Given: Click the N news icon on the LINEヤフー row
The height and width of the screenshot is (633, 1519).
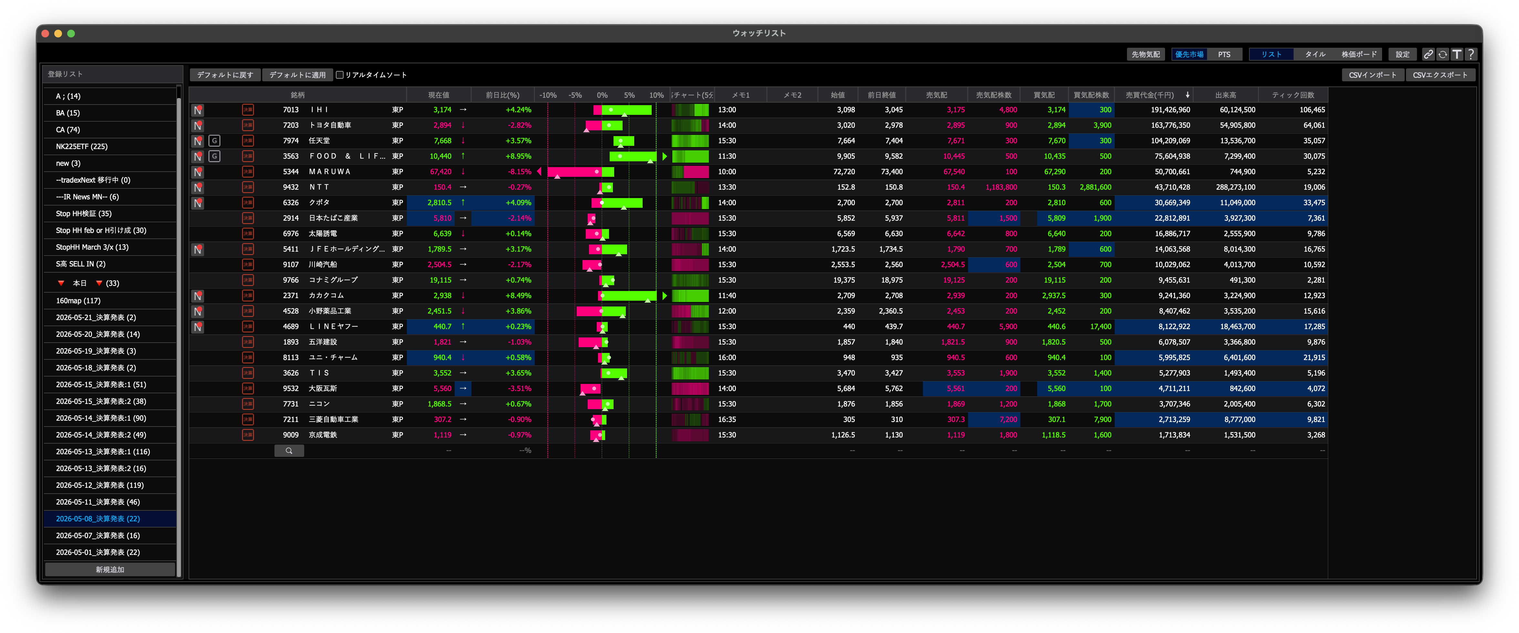Looking at the screenshot, I should [198, 327].
